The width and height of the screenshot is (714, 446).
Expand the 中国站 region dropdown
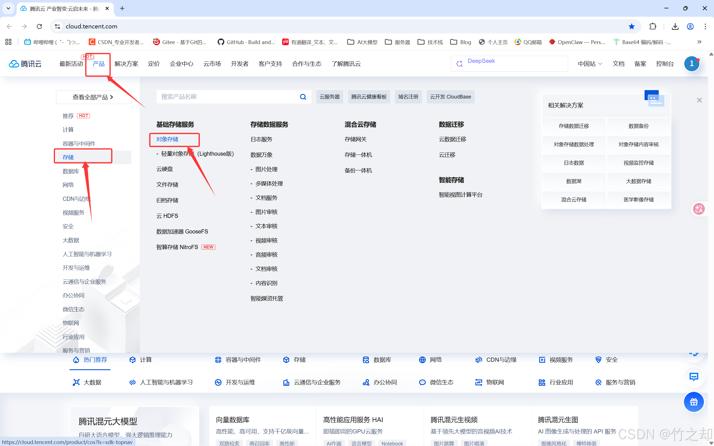tap(590, 64)
